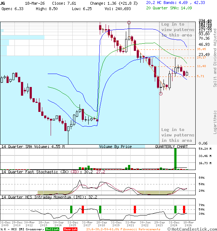Click upper 'Log in to view patterns' message

(x=178, y=30)
